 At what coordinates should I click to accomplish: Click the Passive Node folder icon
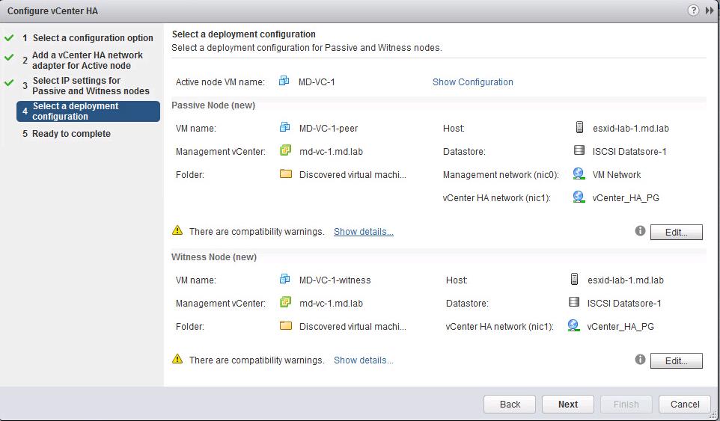[x=286, y=173]
